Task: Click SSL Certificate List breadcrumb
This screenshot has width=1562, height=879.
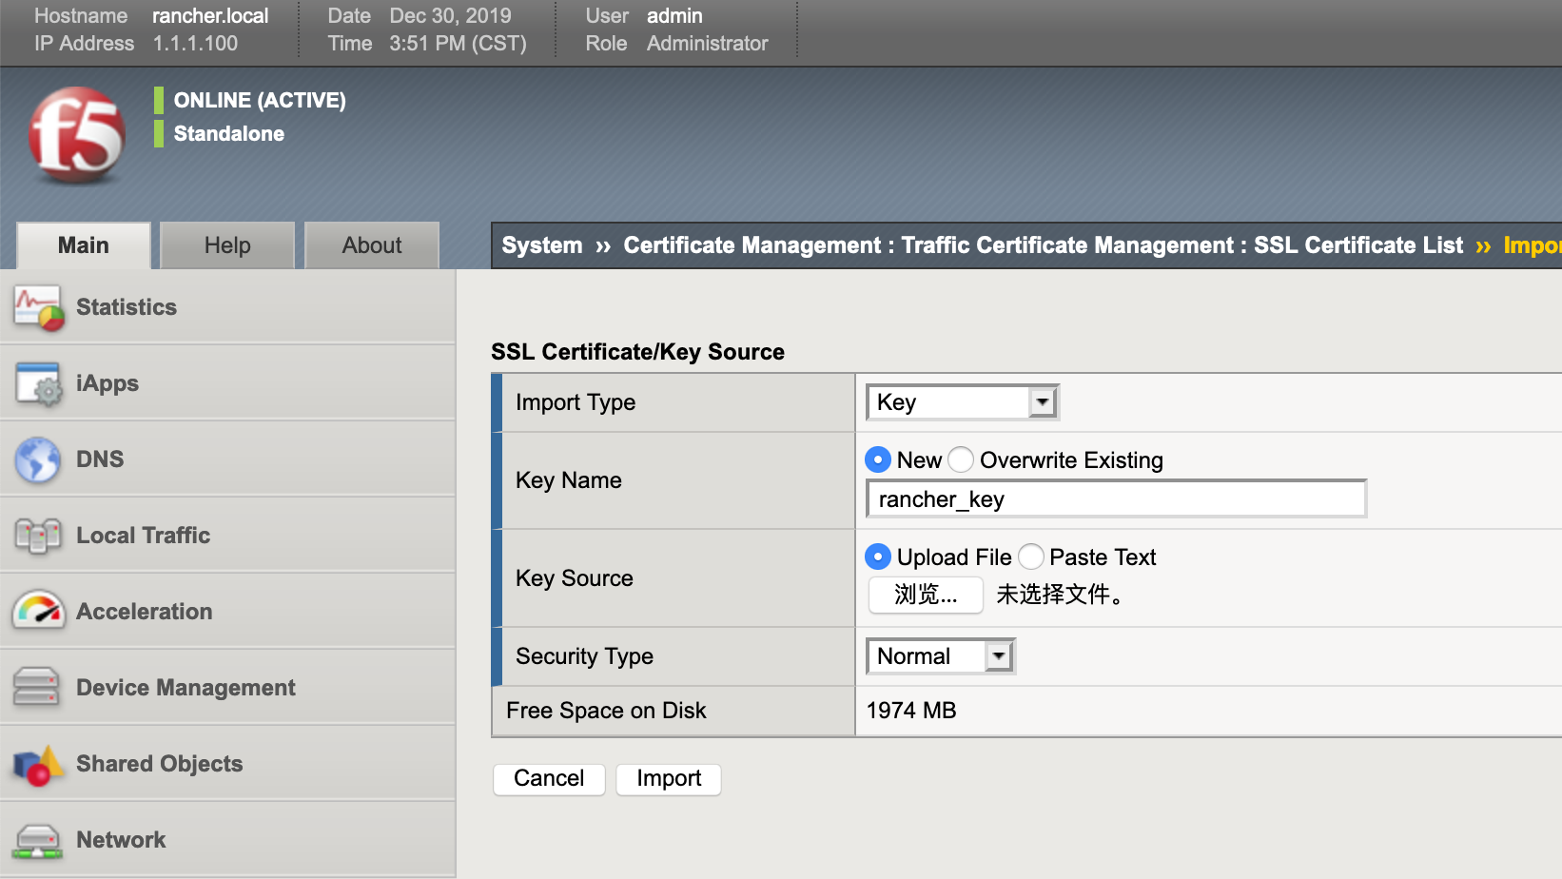Action: [1358, 245]
